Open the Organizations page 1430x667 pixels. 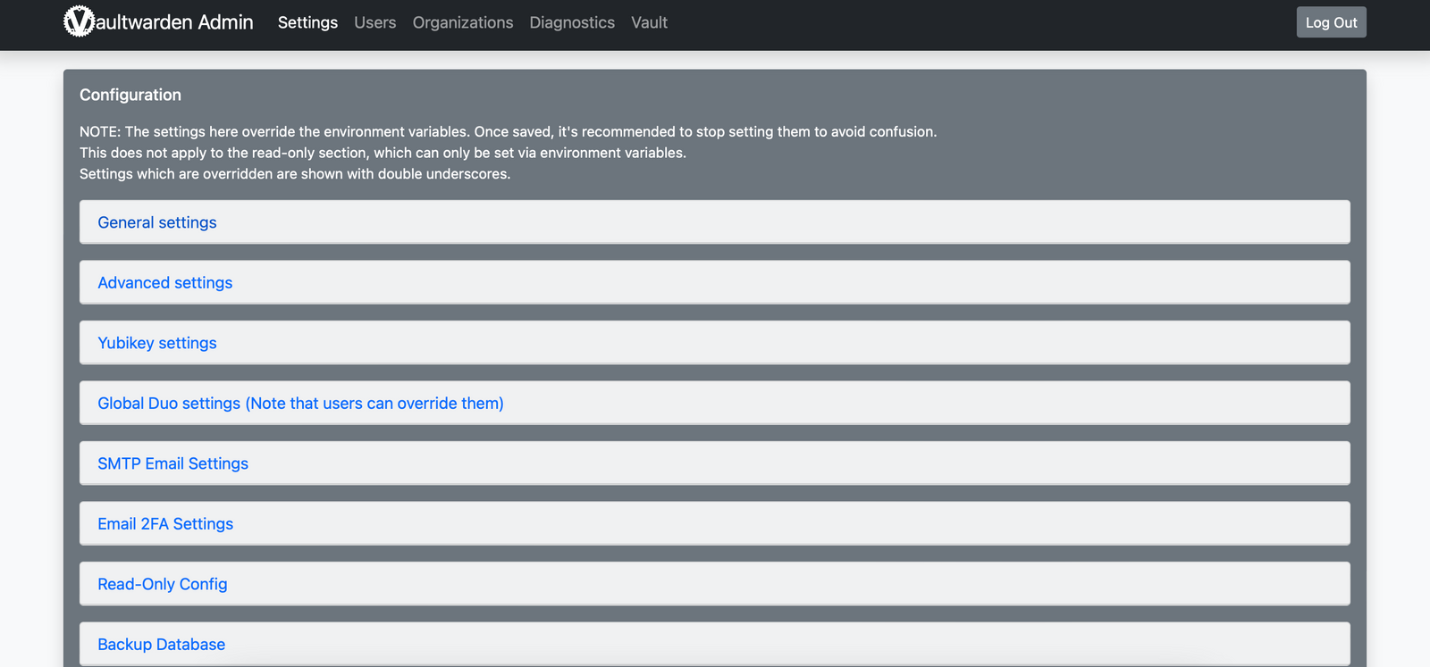tap(462, 22)
